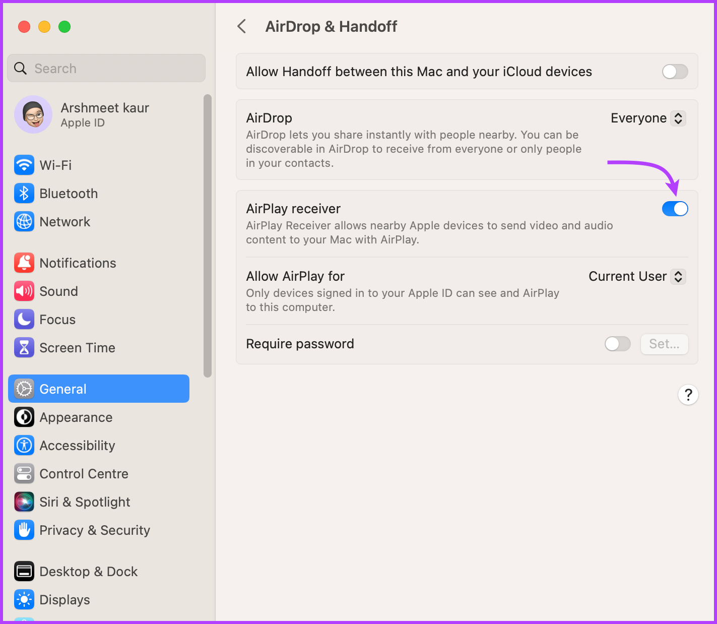717x624 pixels.
Task: Open the Appearance settings section
Action: pos(76,417)
